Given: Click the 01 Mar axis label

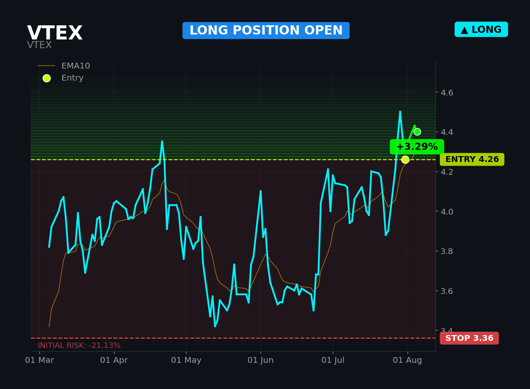Looking at the screenshot, I should pos(39,360).
